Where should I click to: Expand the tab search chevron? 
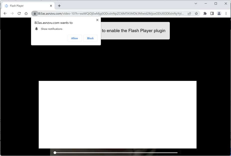click(x=196, y=4)
